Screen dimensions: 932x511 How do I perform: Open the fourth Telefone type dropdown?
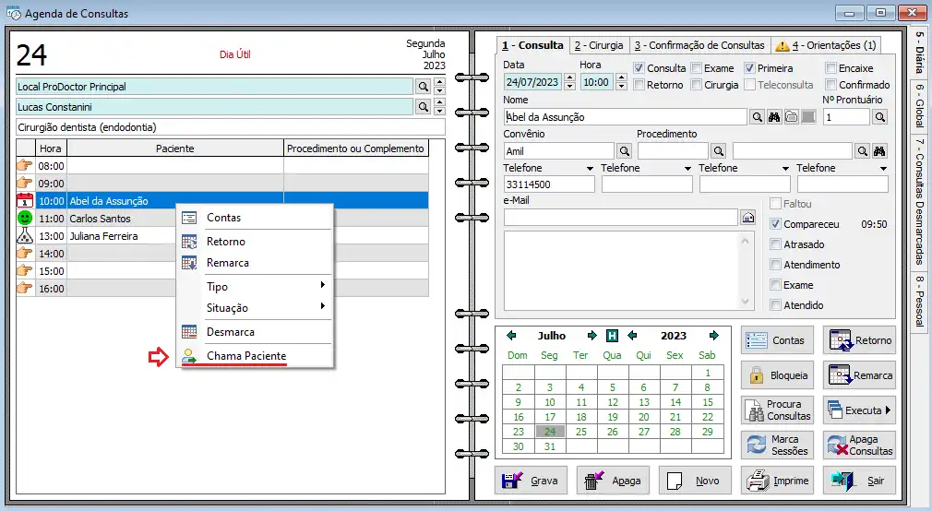pyautogui.click(x=883, y=169)
